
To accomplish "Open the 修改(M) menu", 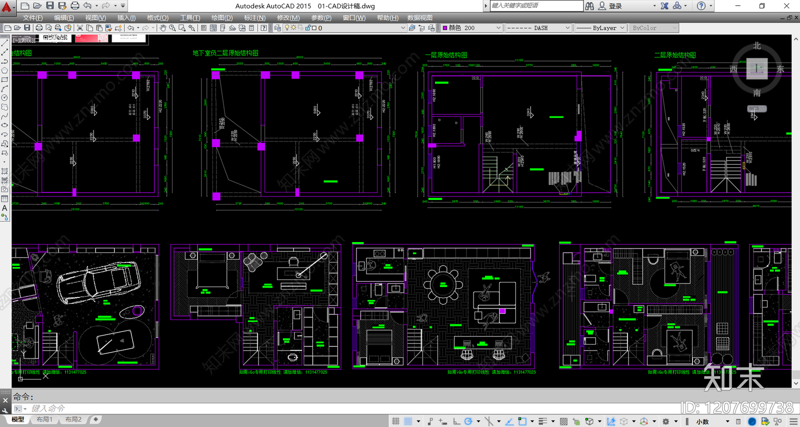I will (x=288, y=17).
